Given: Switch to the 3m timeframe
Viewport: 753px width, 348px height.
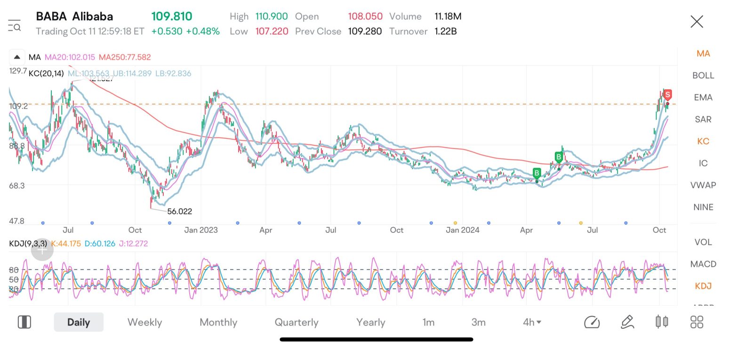Looking at the screenshot, I should pyautogui.click(x=479, y=322).
